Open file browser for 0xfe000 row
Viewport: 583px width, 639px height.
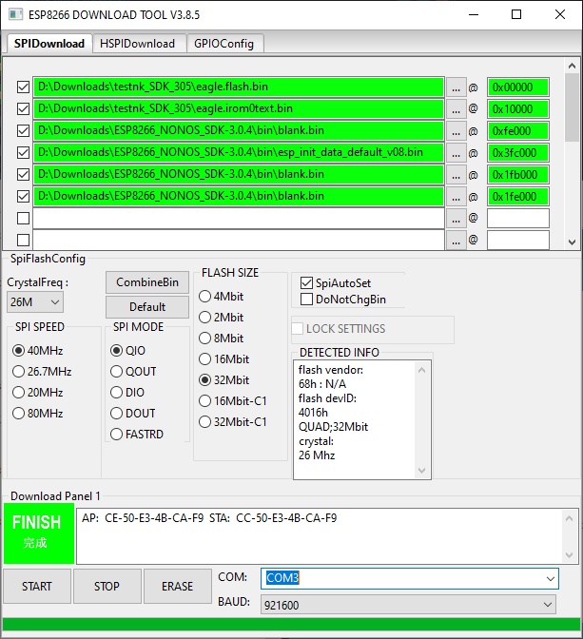(456, 131)
